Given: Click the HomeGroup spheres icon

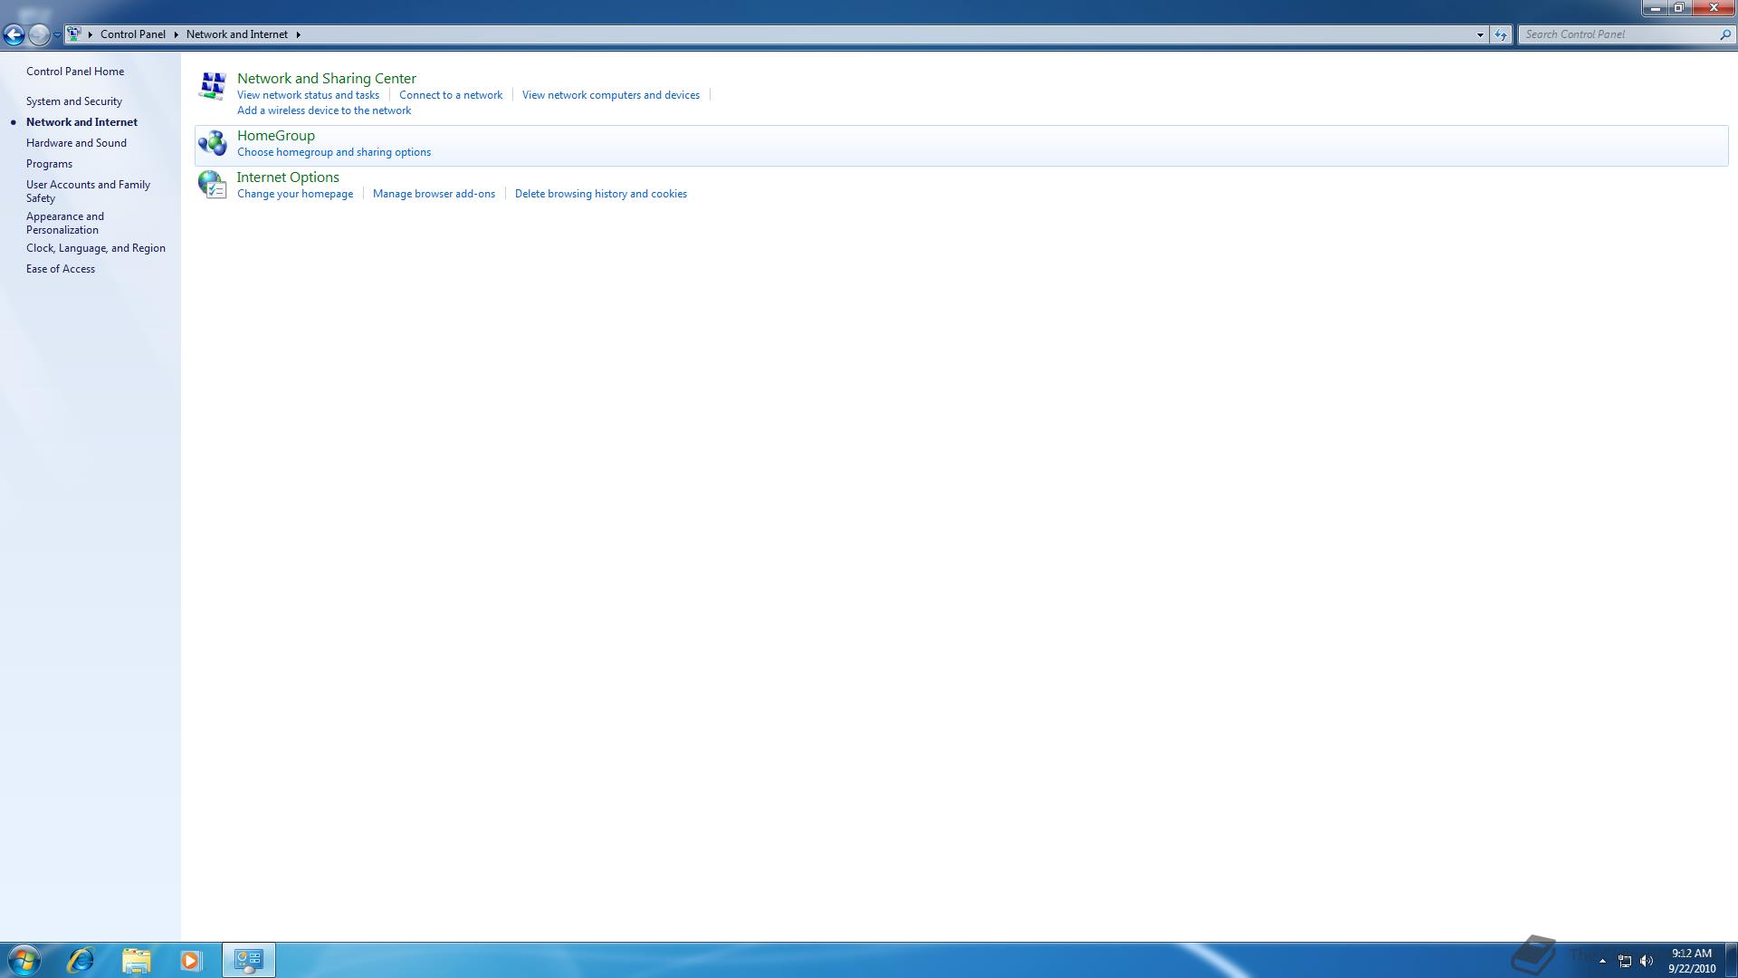Looking at the screenshot, I should [x=213, y=143].
